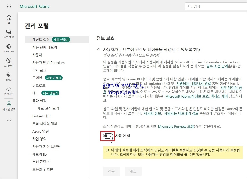
Task: Click the Microsoft Fabric title
Action: [35, 6]
